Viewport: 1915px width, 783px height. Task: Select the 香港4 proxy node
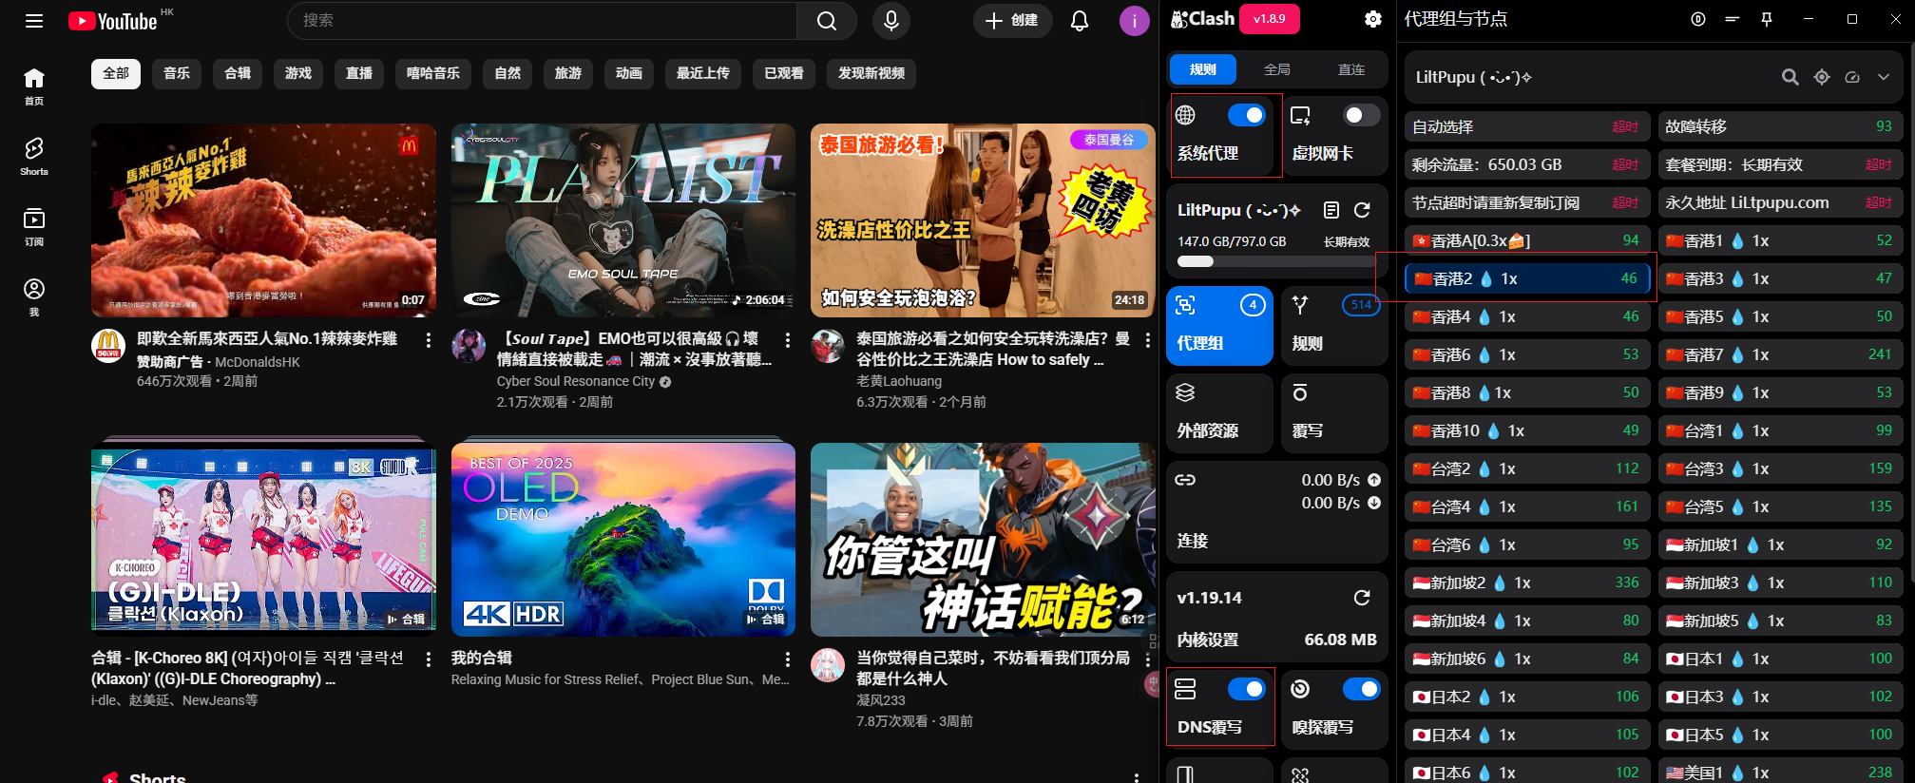coord(1526,316)
